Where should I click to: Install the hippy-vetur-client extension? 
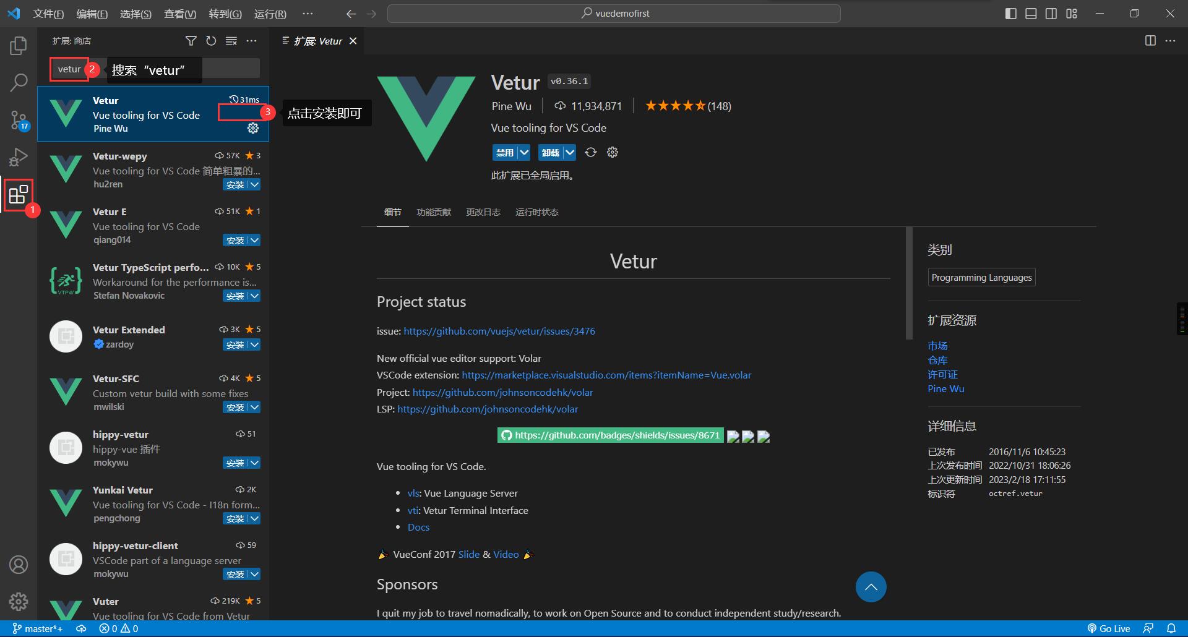click(x=235, y=574)
